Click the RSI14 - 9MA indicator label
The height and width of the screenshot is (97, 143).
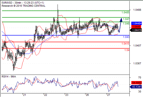click(x=9, y=76)
